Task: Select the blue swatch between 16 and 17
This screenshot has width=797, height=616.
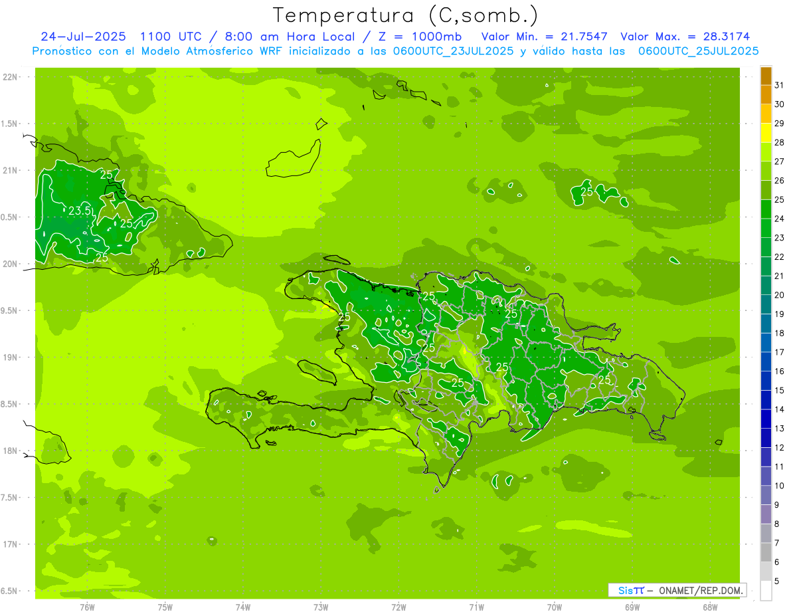Action: click(x=766, y=361)
